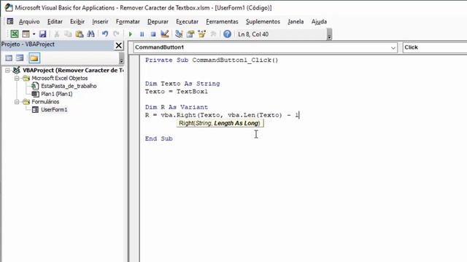Open the Ajuda menu

click(x=319, y=22)
